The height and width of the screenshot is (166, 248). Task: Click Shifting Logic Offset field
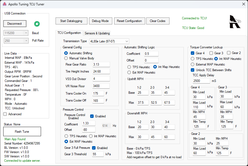click(151, 60)
